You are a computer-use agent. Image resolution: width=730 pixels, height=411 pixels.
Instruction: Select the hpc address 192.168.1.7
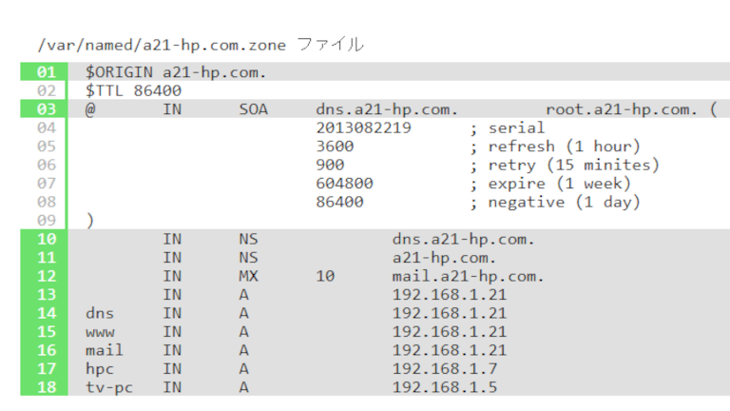point(445,369)
